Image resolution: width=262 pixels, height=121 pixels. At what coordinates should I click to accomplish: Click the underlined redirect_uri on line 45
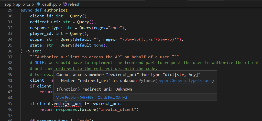click(x=68, y=103)
